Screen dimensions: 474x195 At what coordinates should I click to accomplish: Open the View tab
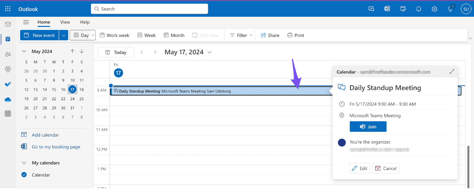coord(65,22)
